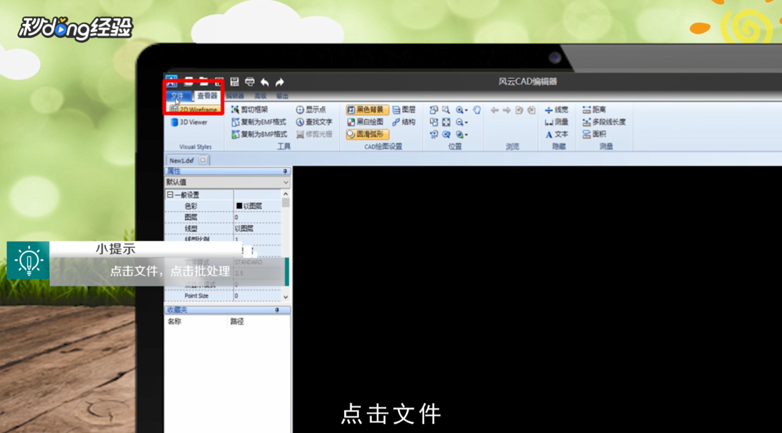Open 查找文字 search tool
Viewport: 782px width, 433px height.
(314, 122)
